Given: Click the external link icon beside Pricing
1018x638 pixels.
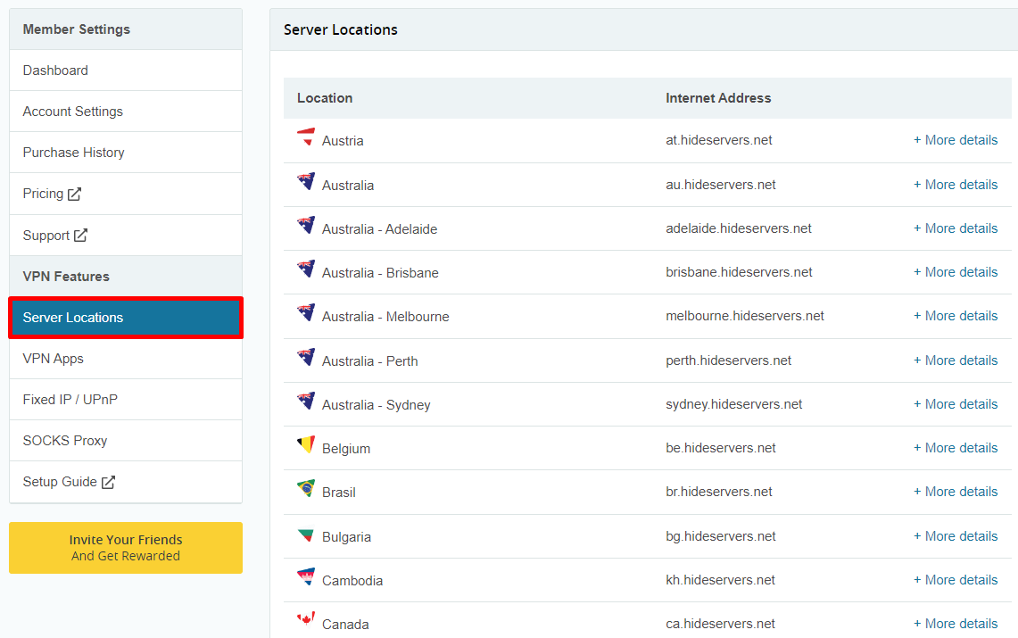Looking at the screenshot, I should (x=75, y=194).
